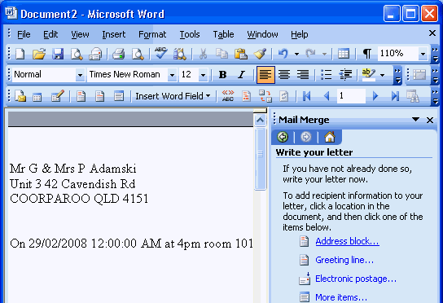Open Main document setup icon

tap(20, 96)
